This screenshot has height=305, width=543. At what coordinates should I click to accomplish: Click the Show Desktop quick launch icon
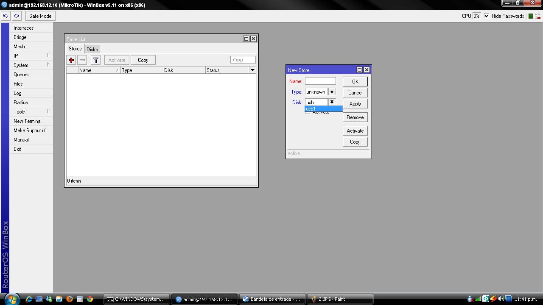[x=39, y=299]
